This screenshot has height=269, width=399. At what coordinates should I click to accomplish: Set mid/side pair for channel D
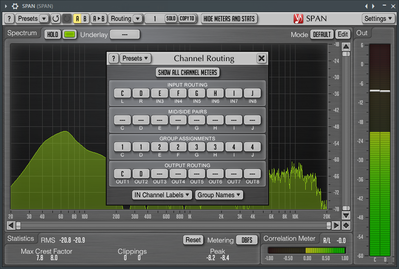click(141, 120)
